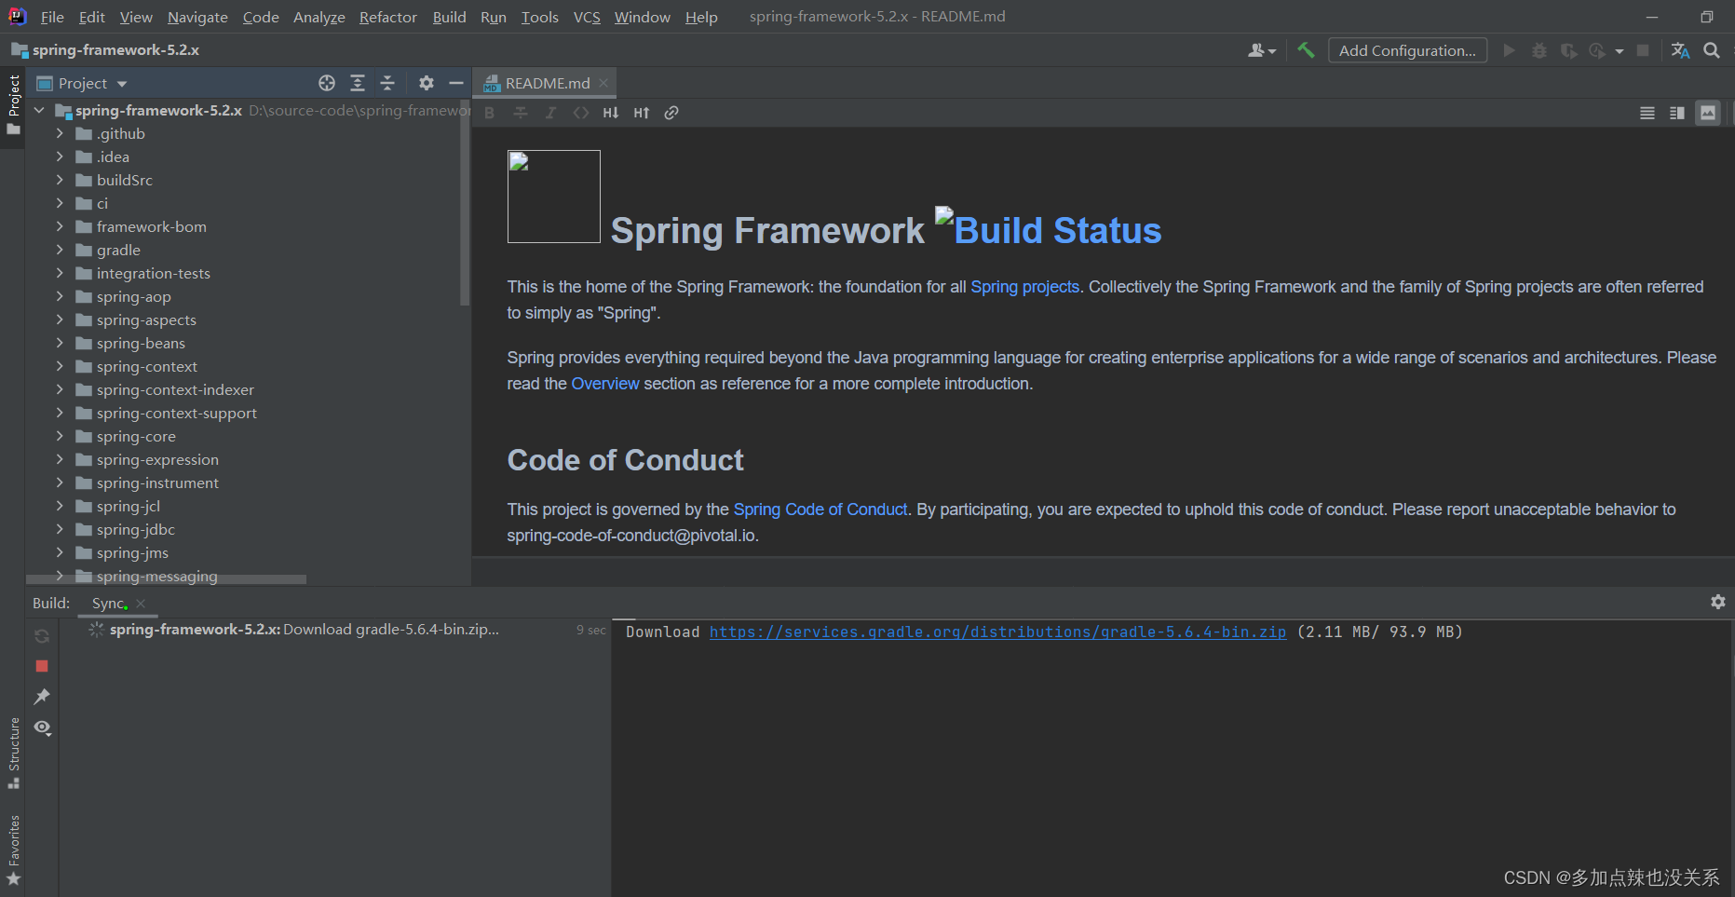Switch to preview-only view mode

[x=1708, y=113]
